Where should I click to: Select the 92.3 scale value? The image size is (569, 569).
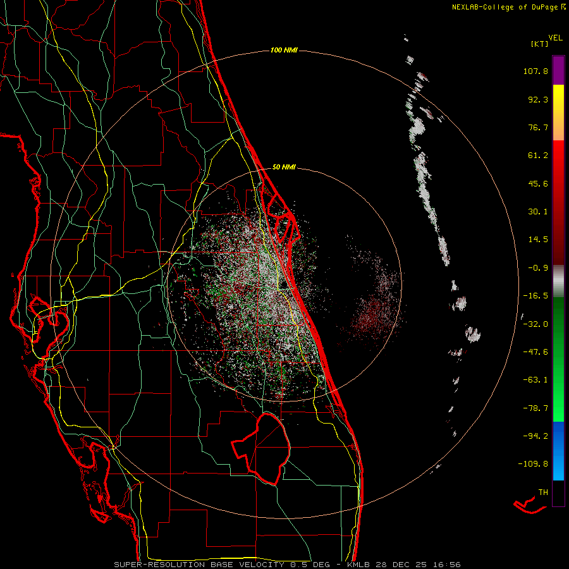tap(538, 99)
